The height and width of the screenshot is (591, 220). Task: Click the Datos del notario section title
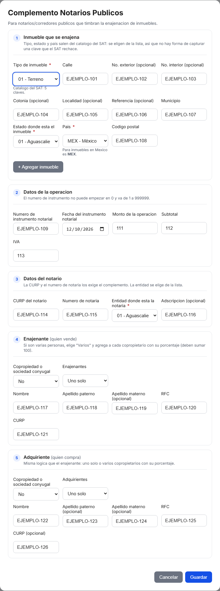pos(42,278)
